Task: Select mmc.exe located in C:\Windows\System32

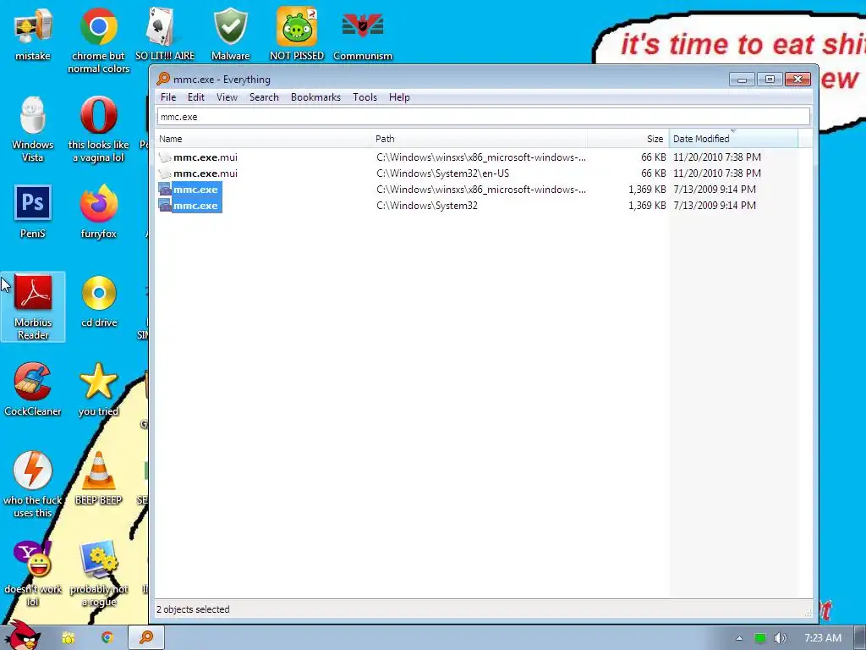Action: pyautogui.click(x=195, y=206)
